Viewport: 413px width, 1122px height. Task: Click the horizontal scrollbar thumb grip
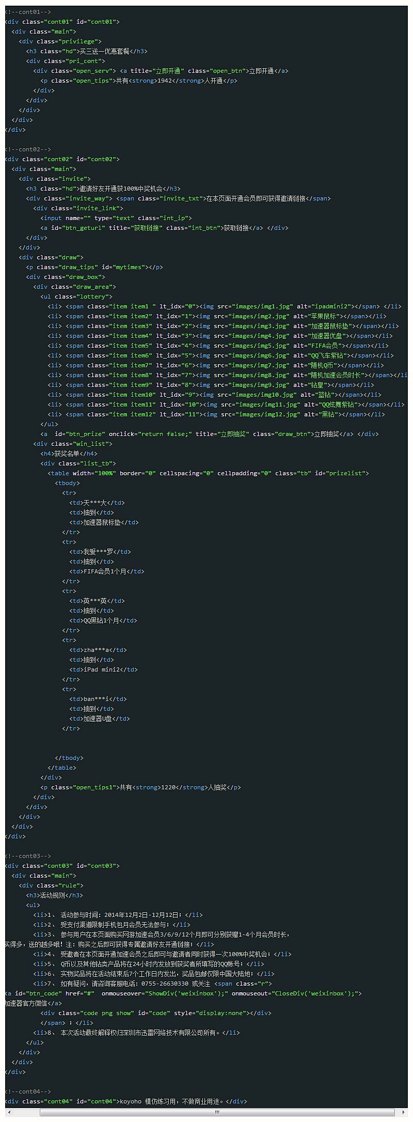[217, 1112]
